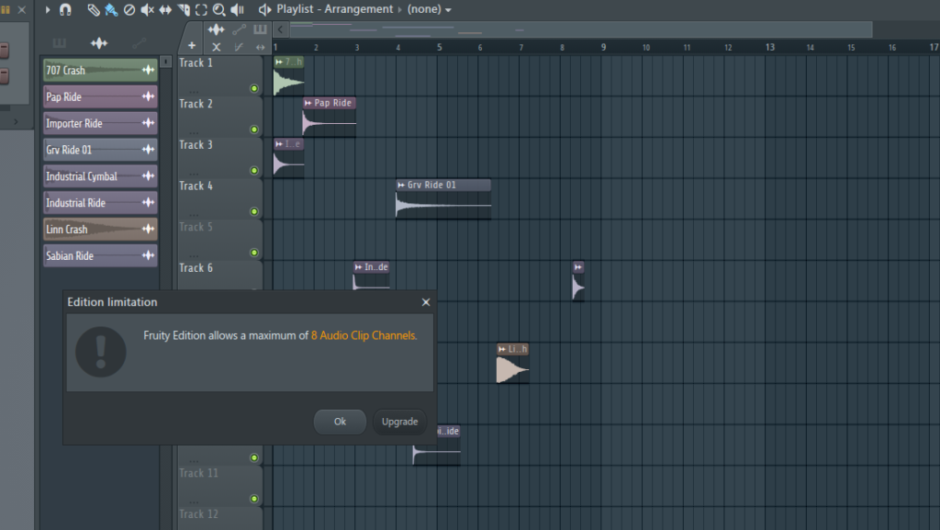Viewport: 940px width, 530px height.
Task: Open small clip menu near bar 8
Action: coord(578,267)
